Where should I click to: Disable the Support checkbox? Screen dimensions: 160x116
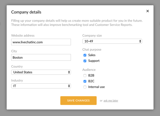pyautogui.click(x=85, y=61)
